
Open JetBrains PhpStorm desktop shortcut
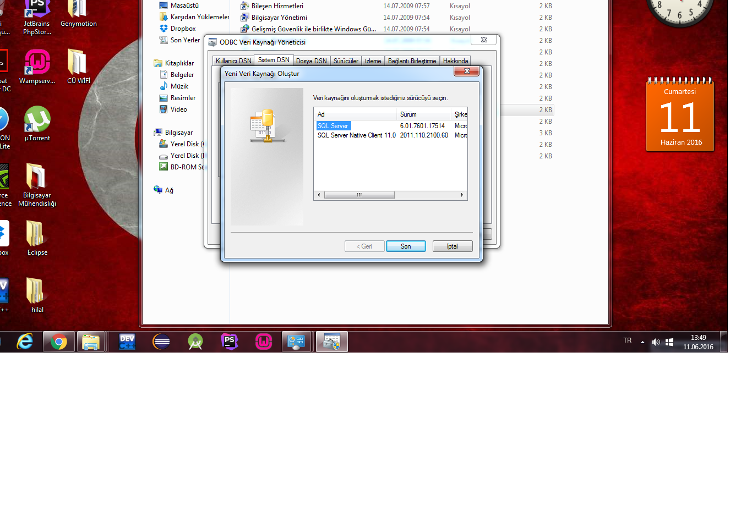[37, 18]
